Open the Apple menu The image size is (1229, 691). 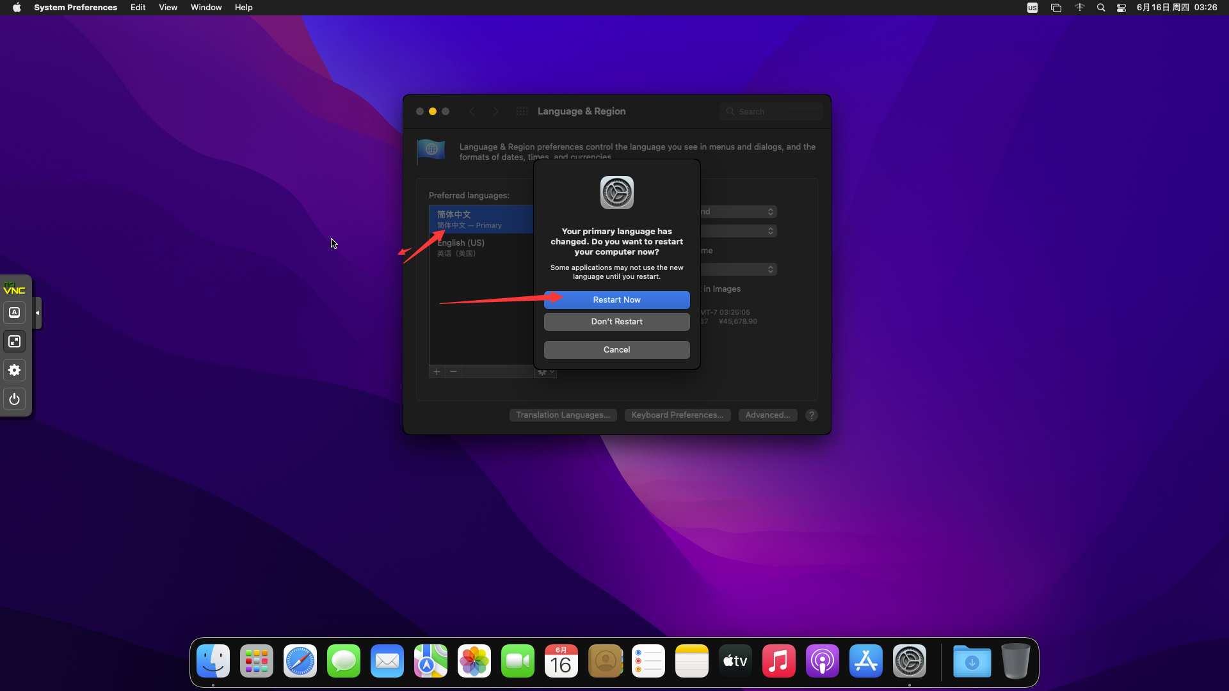click(x=17, y=8)
